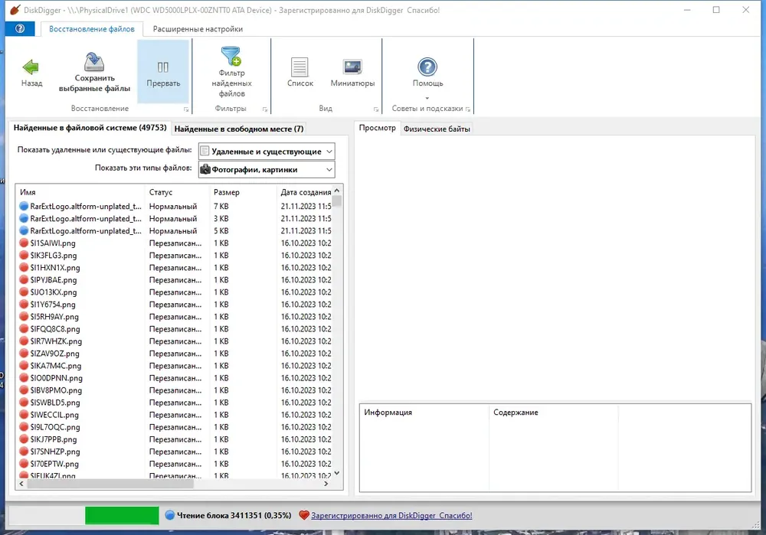Sort by the Размер column header
766x535 pixels.
[x=243, y=192]
